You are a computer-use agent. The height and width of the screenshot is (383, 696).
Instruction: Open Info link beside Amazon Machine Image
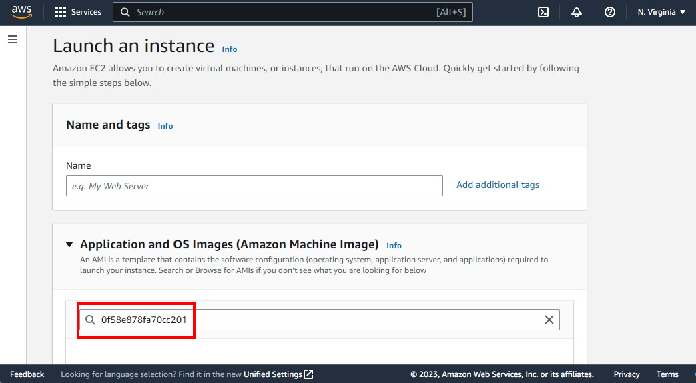(394, 246)
